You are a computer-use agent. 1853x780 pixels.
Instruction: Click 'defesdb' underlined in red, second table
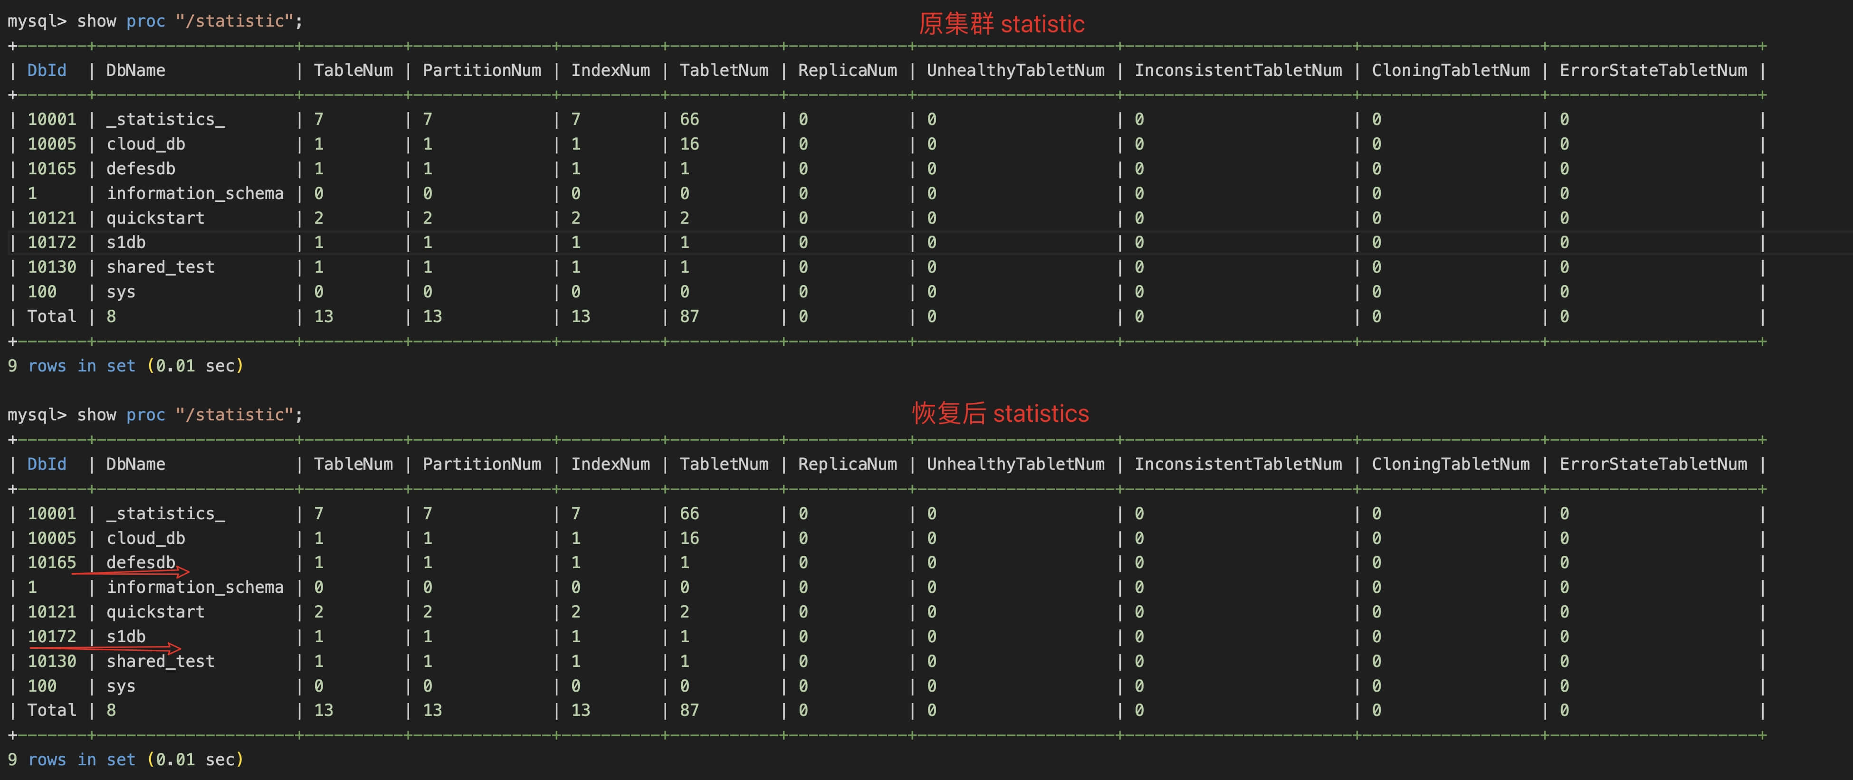[x=141, y=562]
